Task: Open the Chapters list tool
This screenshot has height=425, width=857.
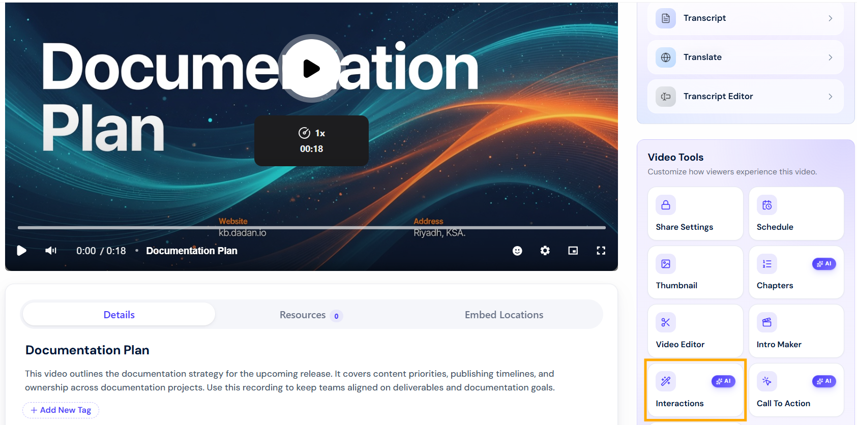Action: [x=796, y=272]
